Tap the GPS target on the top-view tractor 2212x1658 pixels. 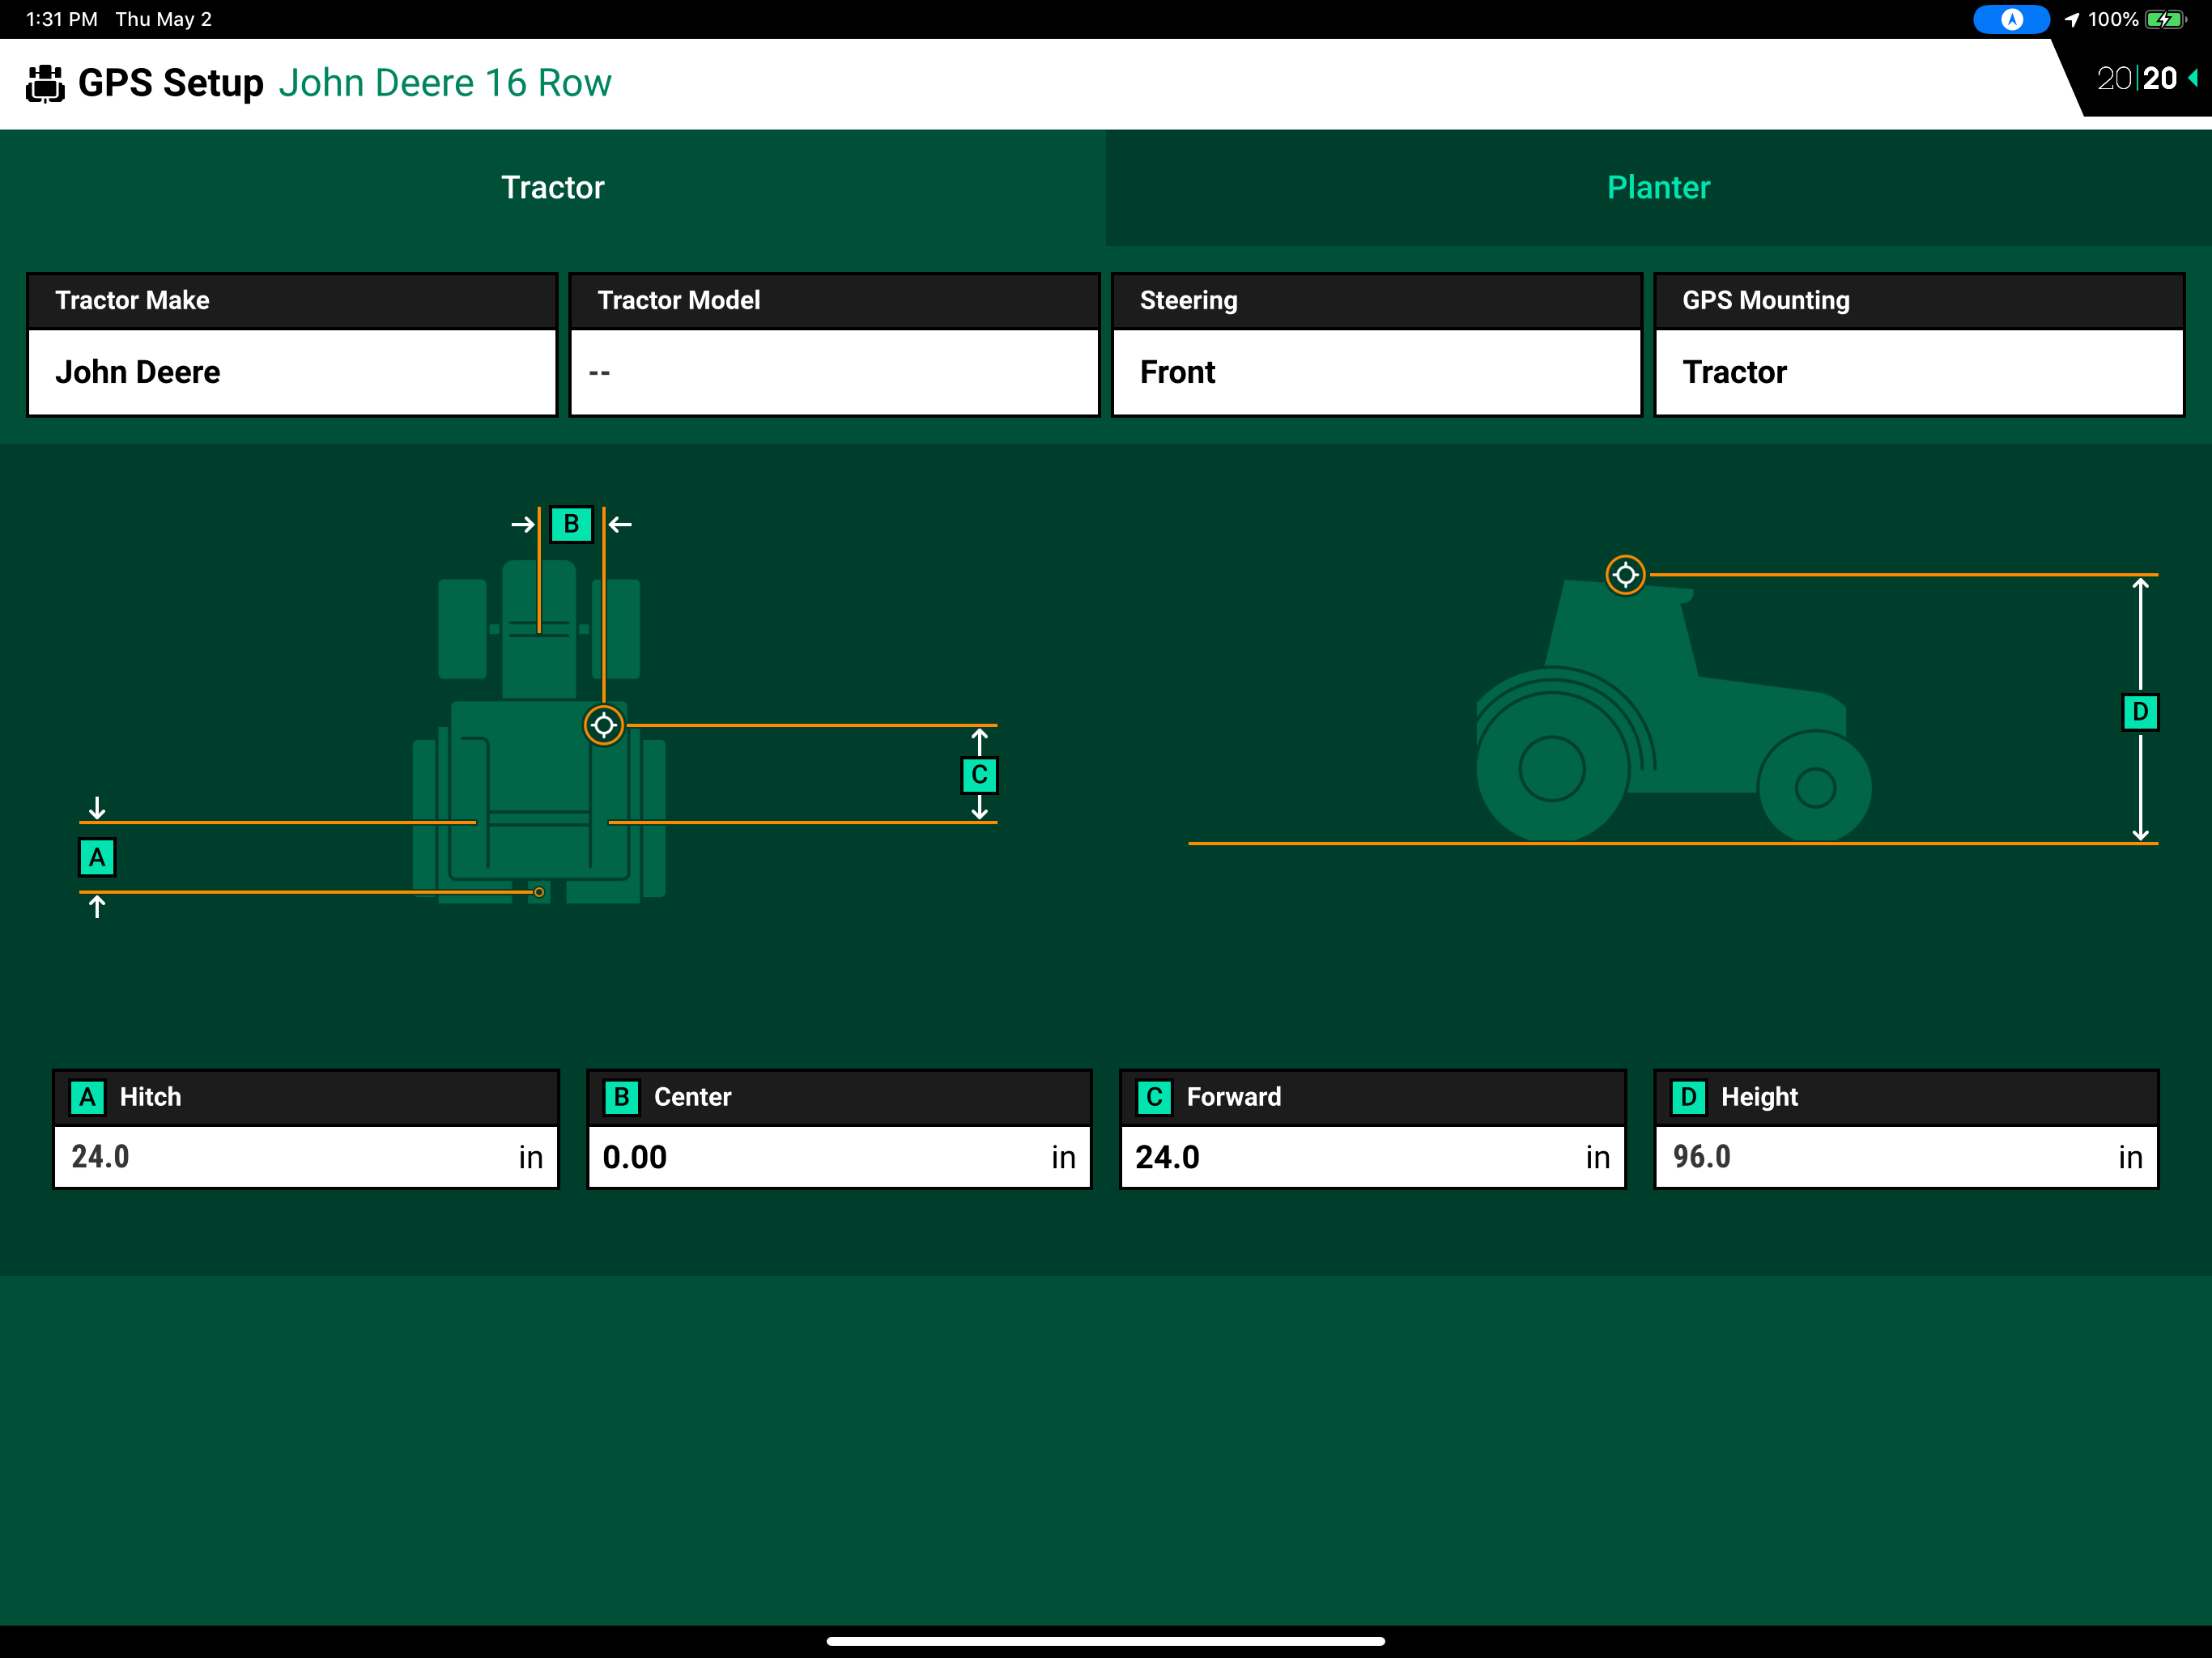(604, 725)
